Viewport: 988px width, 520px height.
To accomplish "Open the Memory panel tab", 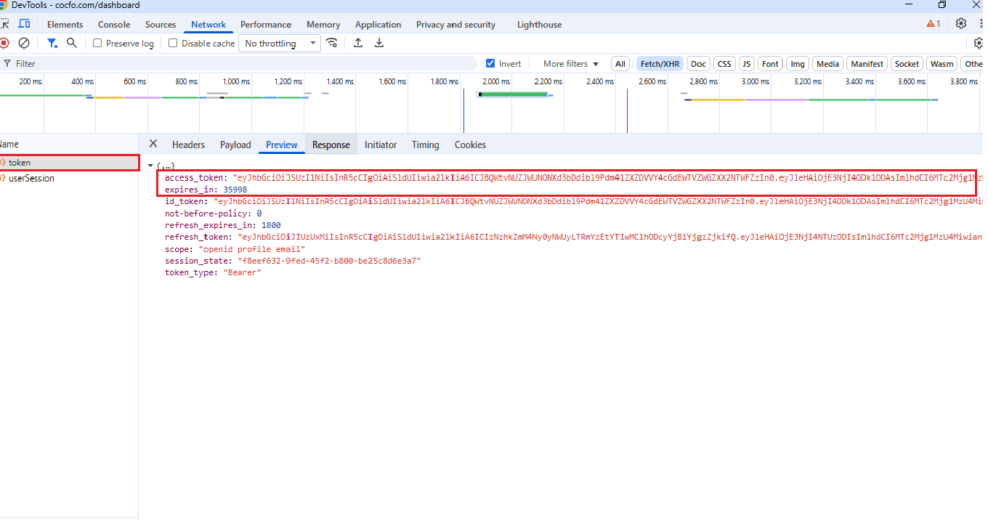I will 323,25.
